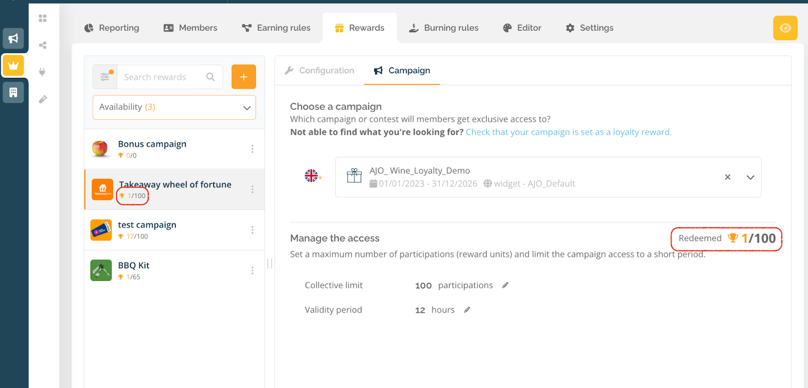Open the filter sliders icon beside search
This screenshot has height=388, width=808.
point(105,77)
